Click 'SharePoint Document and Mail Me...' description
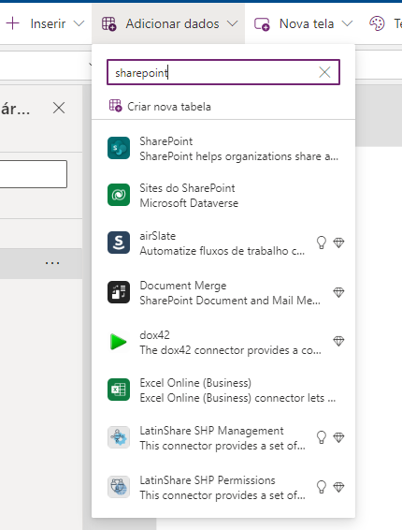This screenshot has height=530, width=402. click(230, 301)
